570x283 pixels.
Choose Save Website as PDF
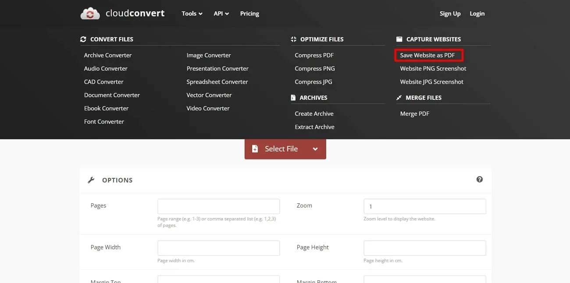(427, 55)
